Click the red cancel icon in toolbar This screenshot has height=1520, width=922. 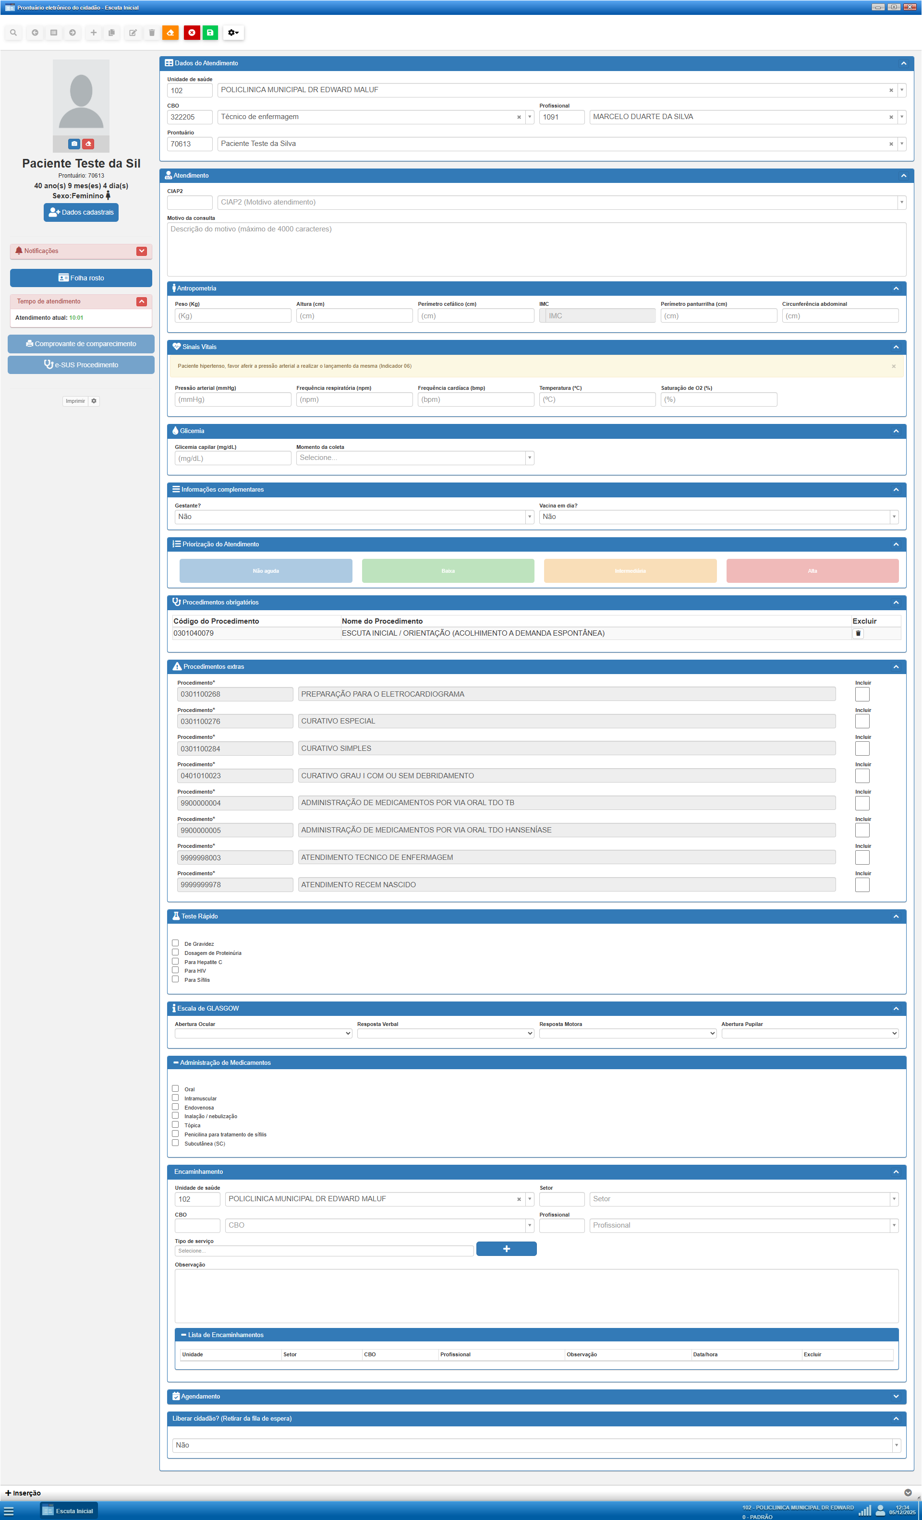click(x=191, y=33)
